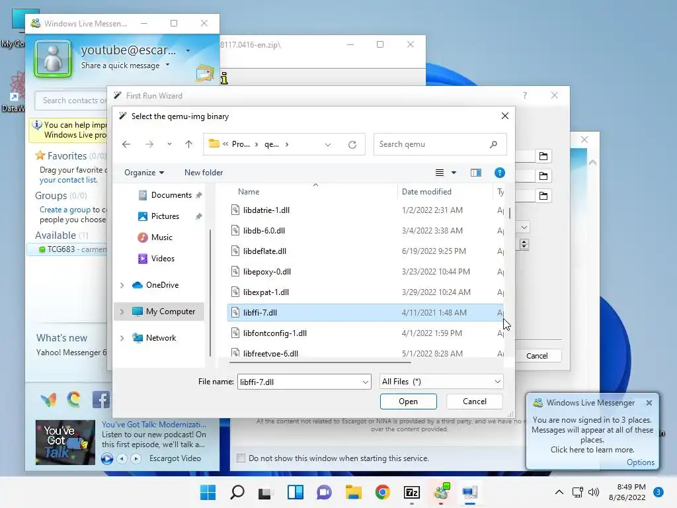Screen dimensions: 677x508
Task: Dismiss the Windows Live Messenger notification
Action: [x=649, y=403]
